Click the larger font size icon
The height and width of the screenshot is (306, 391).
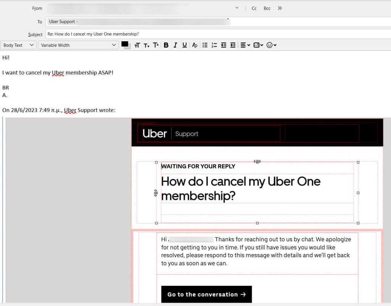[156, 45]
